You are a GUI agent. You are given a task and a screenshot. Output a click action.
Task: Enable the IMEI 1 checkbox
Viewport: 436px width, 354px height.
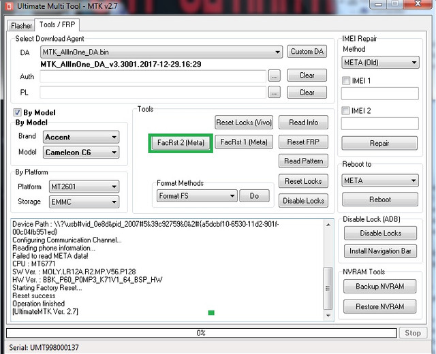[346, 80]
